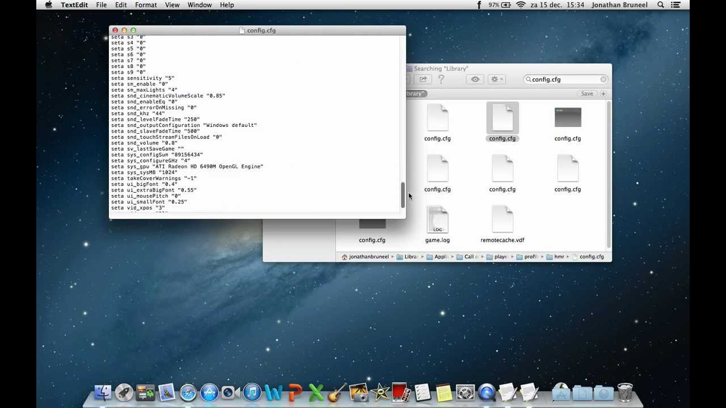Viewport: 726px width, 408px height.
Task: Open the Trash in the Dock
Action: coord(624,392)
